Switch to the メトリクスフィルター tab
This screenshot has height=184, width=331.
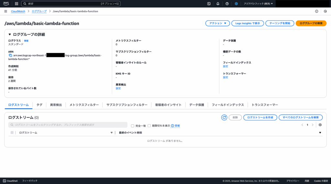[84, 105]
